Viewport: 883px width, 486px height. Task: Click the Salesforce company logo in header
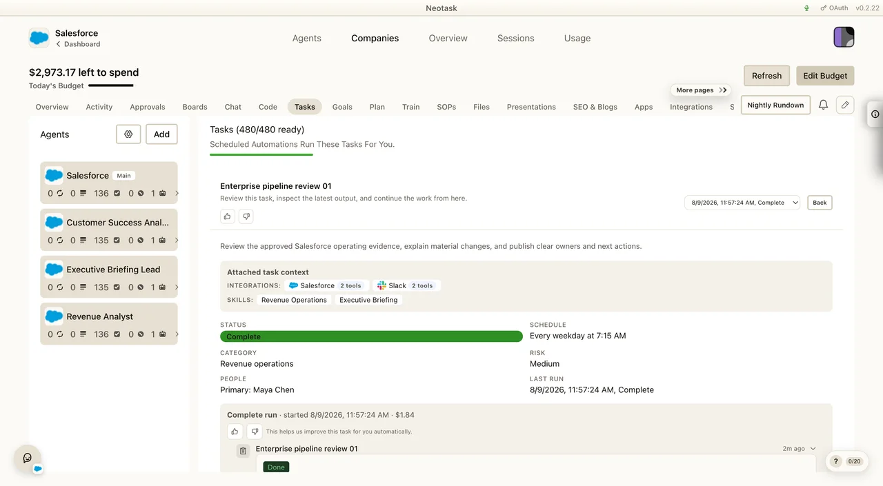(x=39, y=38)
